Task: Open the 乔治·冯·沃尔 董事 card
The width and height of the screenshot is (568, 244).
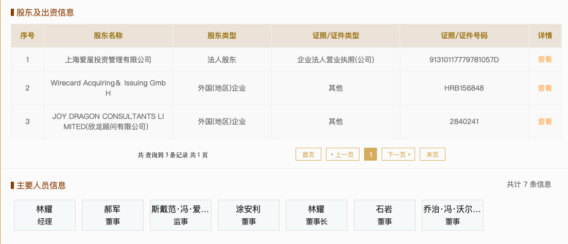Action: tap(452, 215)
